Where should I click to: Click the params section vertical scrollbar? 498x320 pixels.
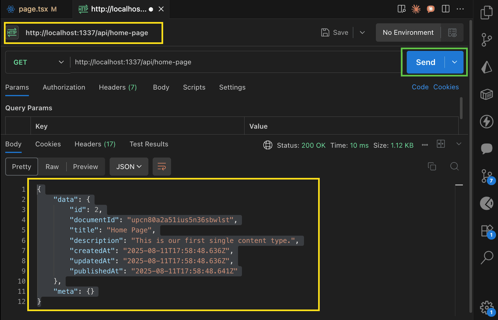click(461, 108)
